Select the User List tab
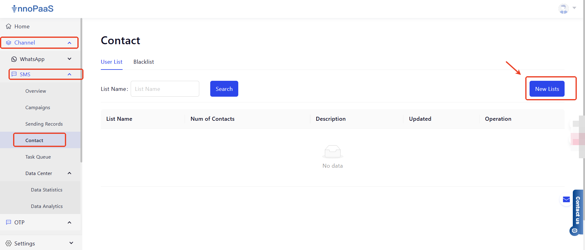 112,62
